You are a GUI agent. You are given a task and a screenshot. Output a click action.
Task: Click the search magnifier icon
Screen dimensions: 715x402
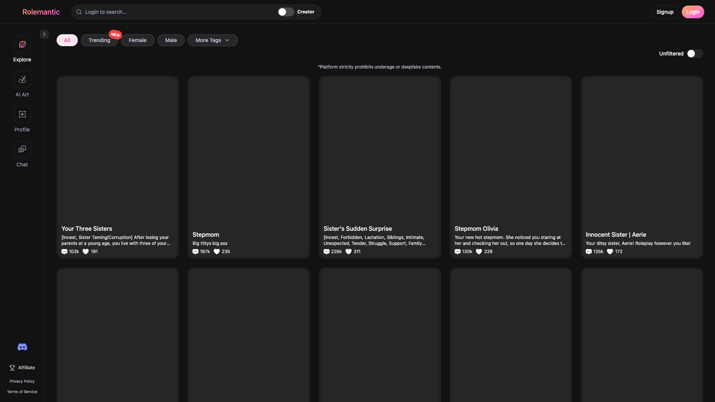point(79,12)
